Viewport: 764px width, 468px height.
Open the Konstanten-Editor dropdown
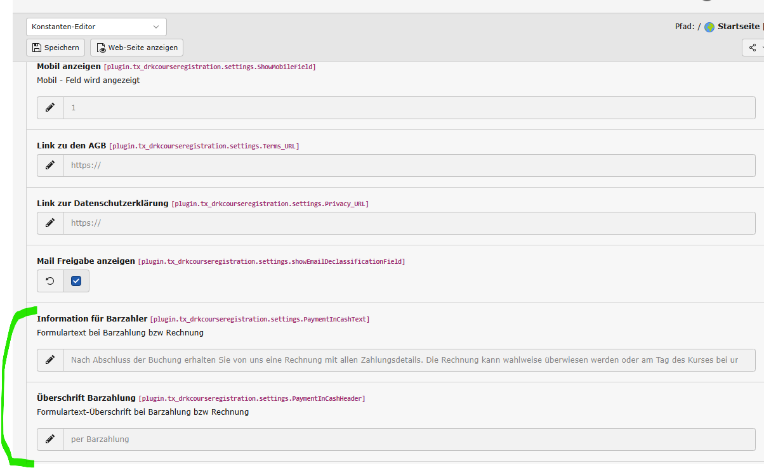tap(96, 27)
